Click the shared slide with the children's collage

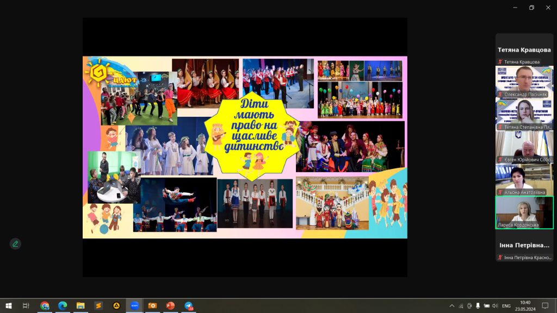[245, 147]
